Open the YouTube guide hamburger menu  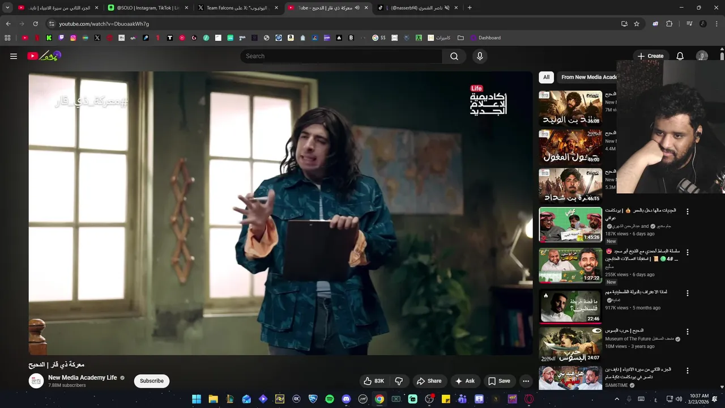click(x=14, y=56)
